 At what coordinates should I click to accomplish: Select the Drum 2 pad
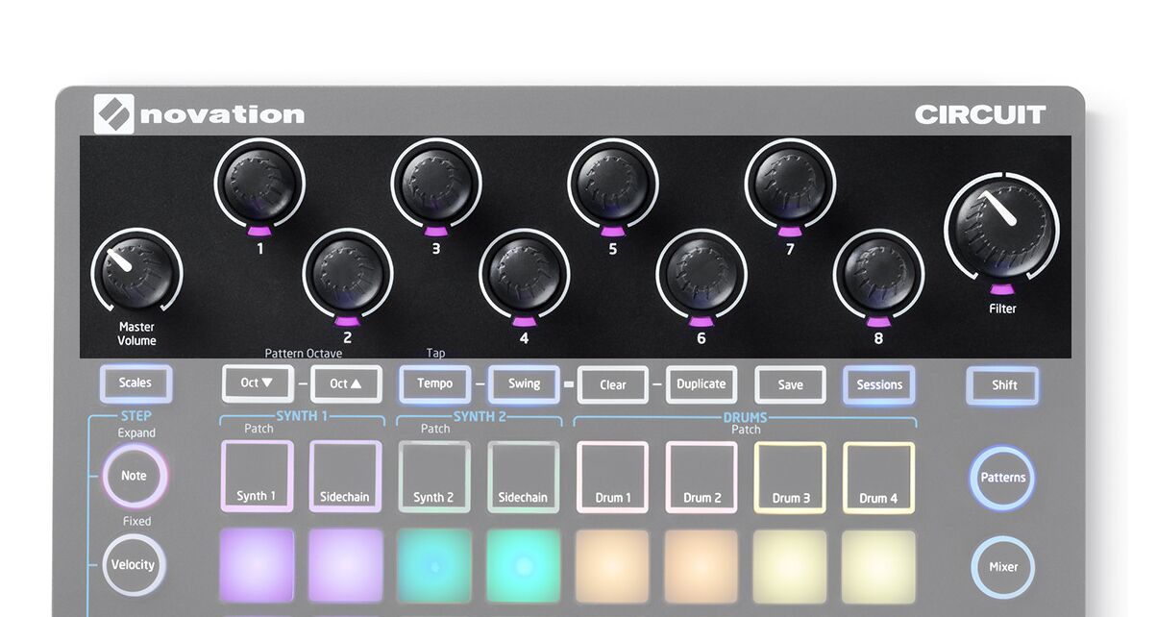(x=702, y=478)
